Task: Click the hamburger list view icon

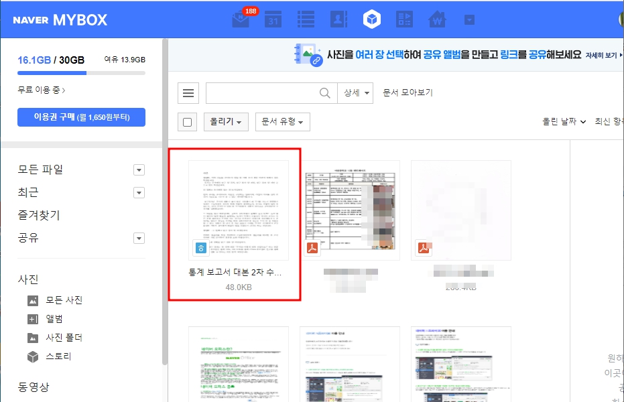Action: 188,92
